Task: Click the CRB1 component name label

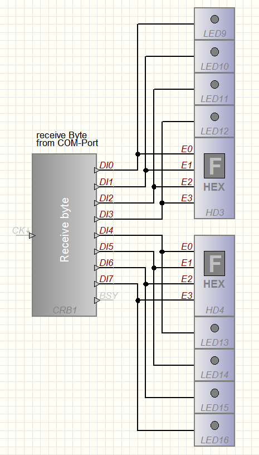Action: click(x=65, y=310)
